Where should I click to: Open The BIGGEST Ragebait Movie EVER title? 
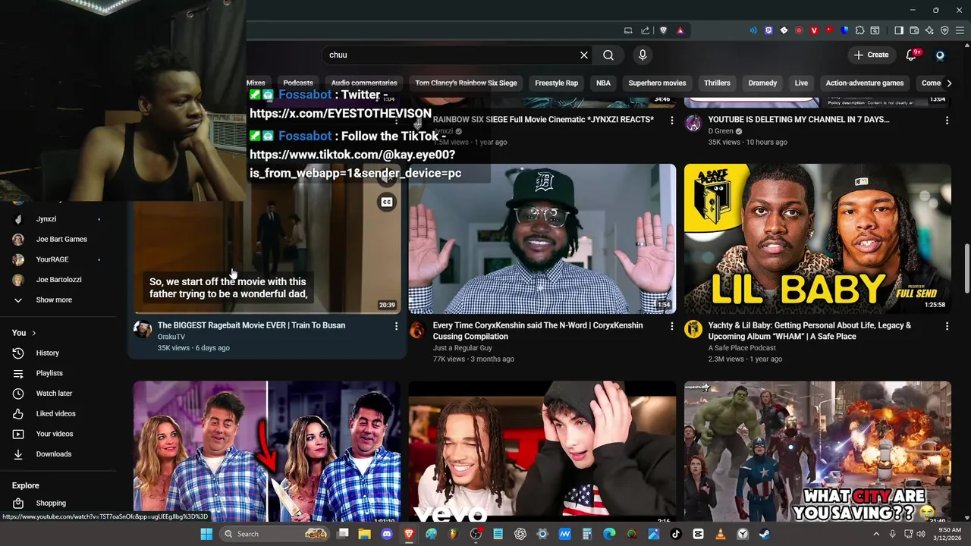[251, 325]
